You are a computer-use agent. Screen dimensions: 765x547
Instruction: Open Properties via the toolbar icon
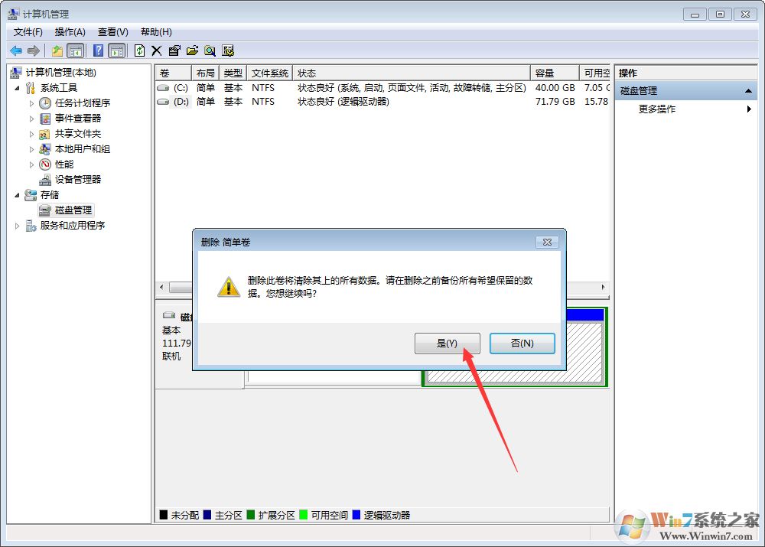pos(174,50)
